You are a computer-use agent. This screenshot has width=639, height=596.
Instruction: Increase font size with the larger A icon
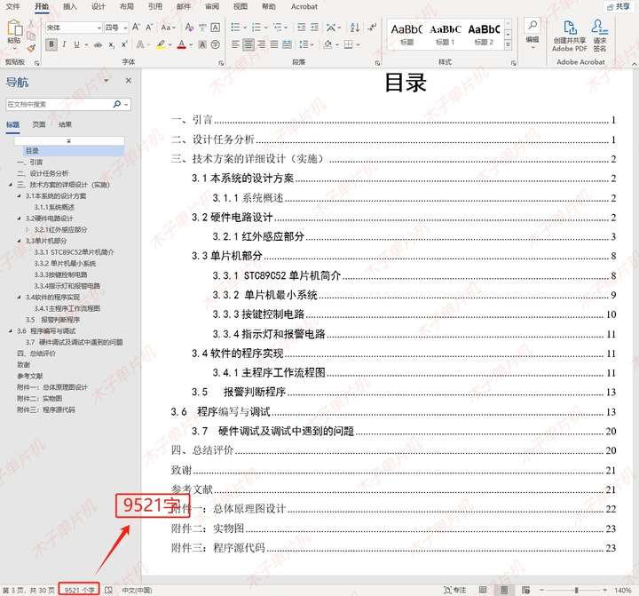[x=136, y=28]
